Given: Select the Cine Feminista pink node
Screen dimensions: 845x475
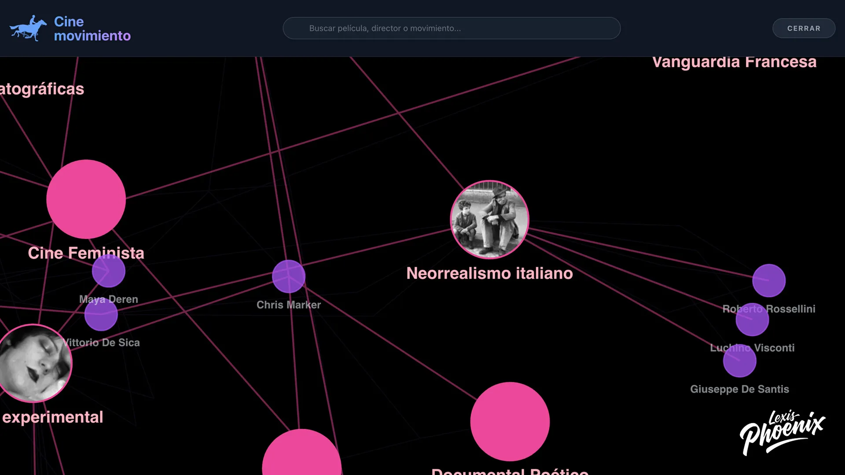Looking at the screenshot, I should (86, 199).
